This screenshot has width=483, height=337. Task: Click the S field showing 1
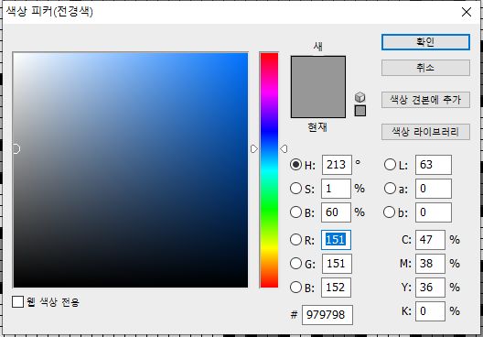336,189
